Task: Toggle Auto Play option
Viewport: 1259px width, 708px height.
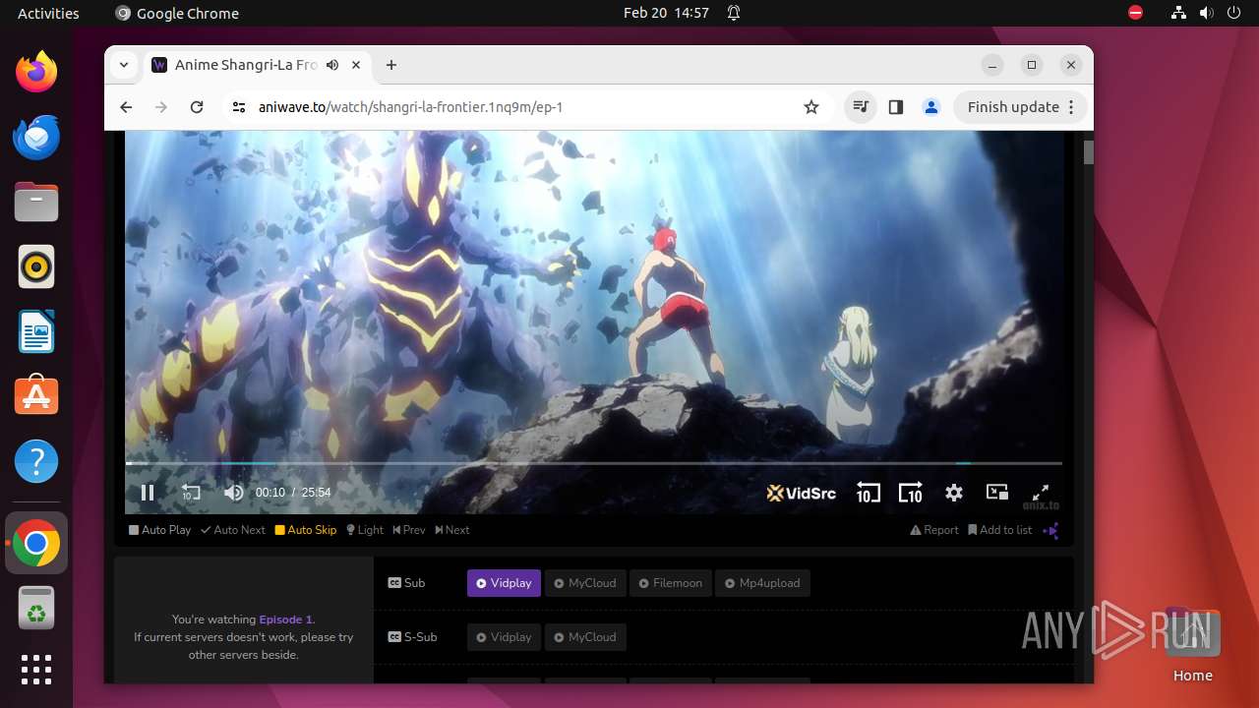Action: pyautogui.click(x=159, y=530)
